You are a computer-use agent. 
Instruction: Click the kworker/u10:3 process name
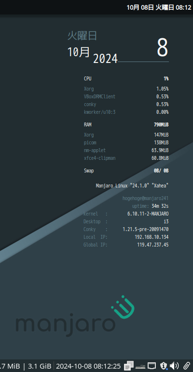pyautogui.click(x=100, y=112)
